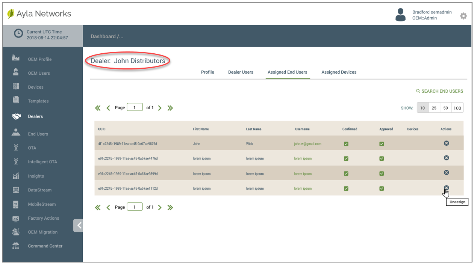Click the First Name column header
This screenshot has width=474, height=264.
[201, 129]
